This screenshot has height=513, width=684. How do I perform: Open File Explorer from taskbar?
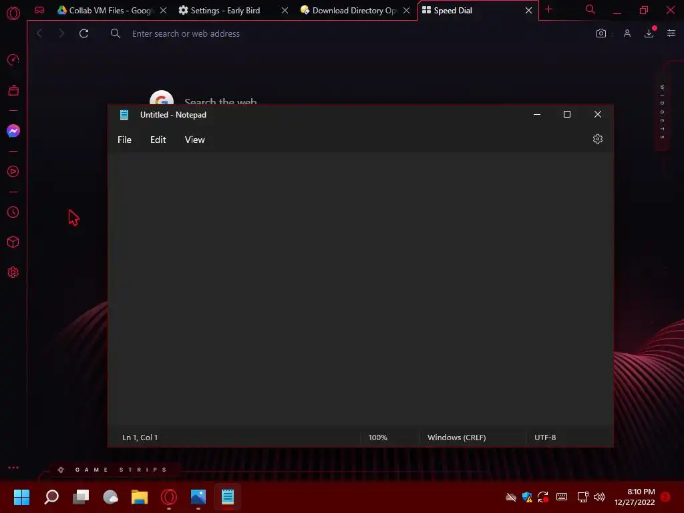(140, 497)
